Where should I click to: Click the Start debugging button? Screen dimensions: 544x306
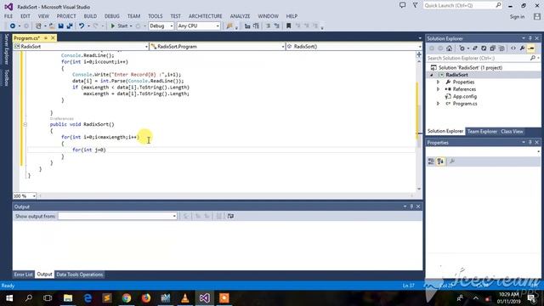(x=119, y=26)
